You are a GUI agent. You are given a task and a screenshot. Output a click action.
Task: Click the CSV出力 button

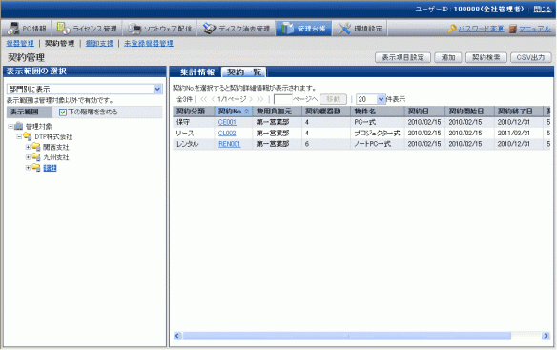tap(530, 57)
